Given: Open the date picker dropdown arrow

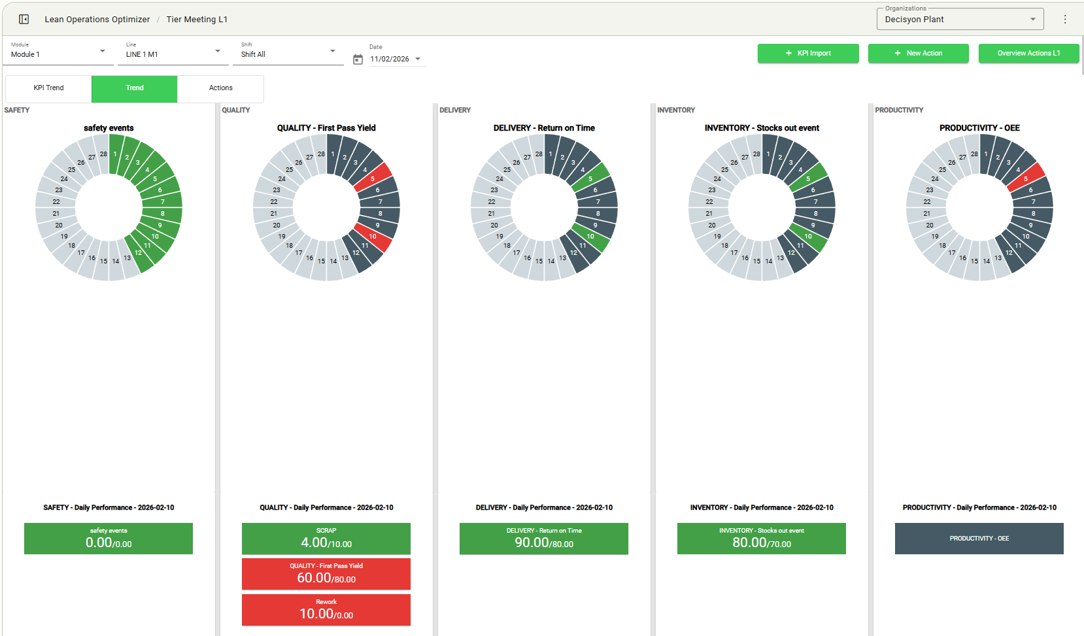Looking at the screenshot, I should [418, 59].
